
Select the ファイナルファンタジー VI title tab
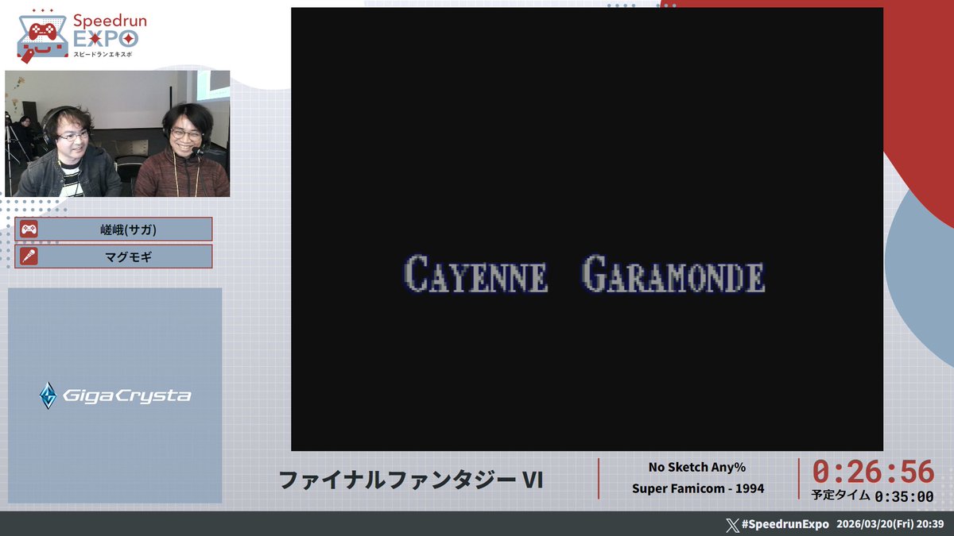(x=413, y=477)
